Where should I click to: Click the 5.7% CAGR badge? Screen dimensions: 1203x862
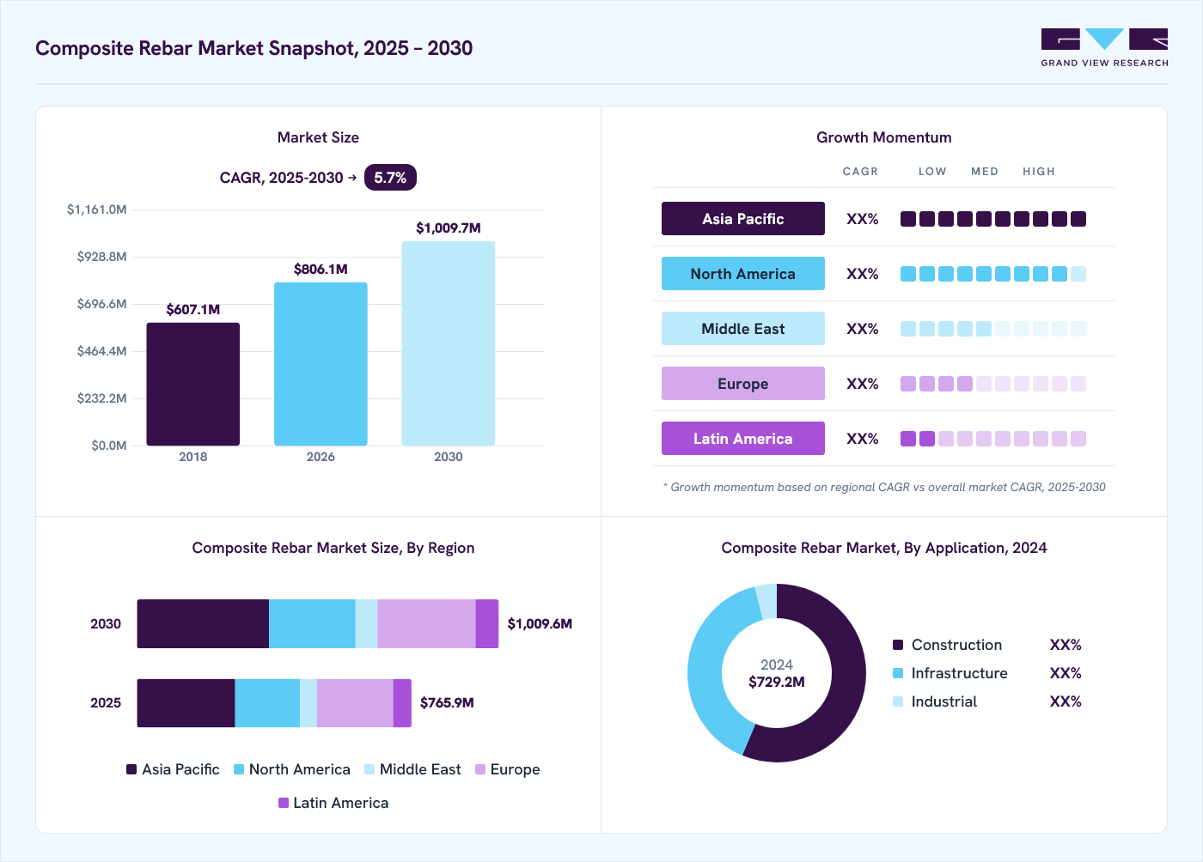pos(390,178)
